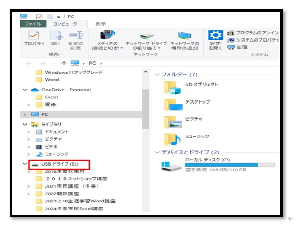Collapse デバイスとドライブ (2) group
300x227 pixels.
(x=157, y=152)
